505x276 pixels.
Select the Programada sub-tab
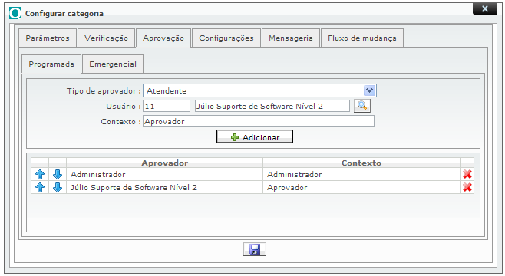51,64
